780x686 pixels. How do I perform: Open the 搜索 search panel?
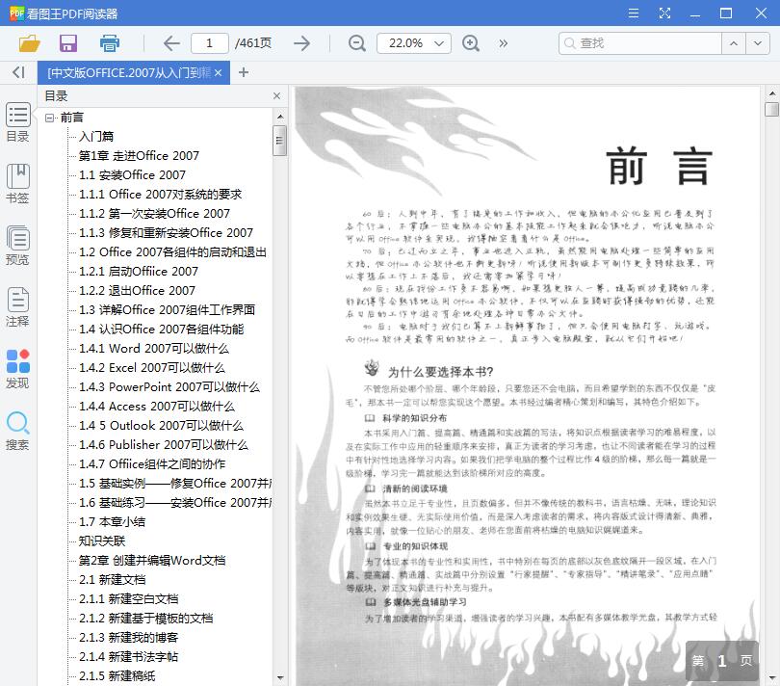(18, 431)
